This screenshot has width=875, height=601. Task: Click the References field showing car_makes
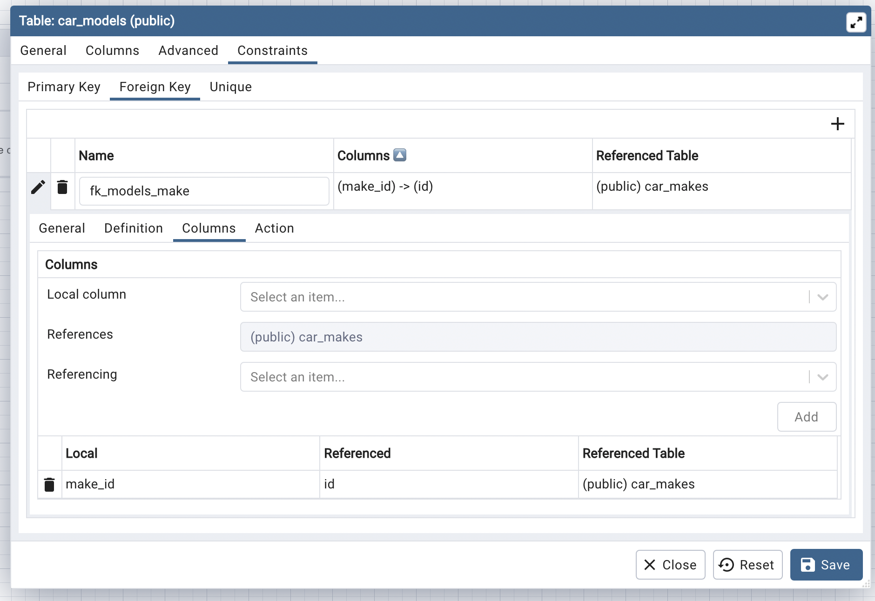[x=538, y=337]
